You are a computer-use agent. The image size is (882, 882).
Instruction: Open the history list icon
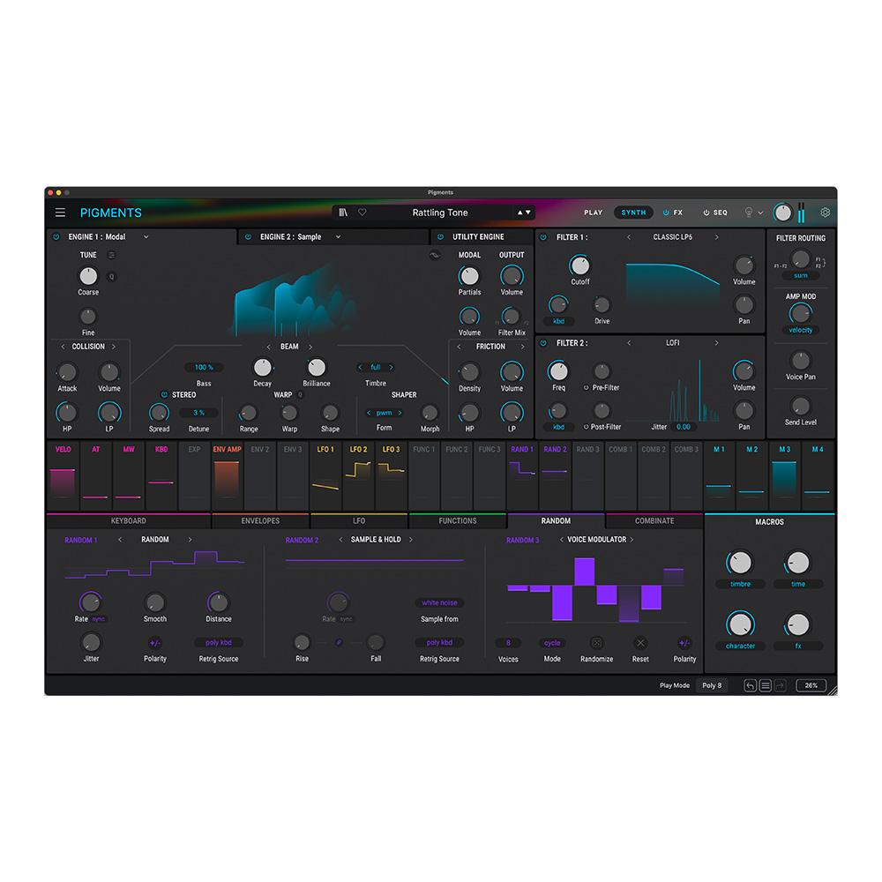click(x=765, y=685)
